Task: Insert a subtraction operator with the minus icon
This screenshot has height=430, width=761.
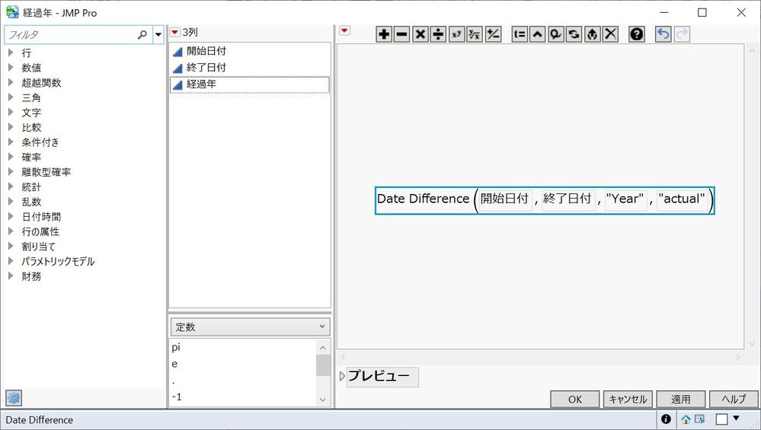Action: click(x=402, y=34)
